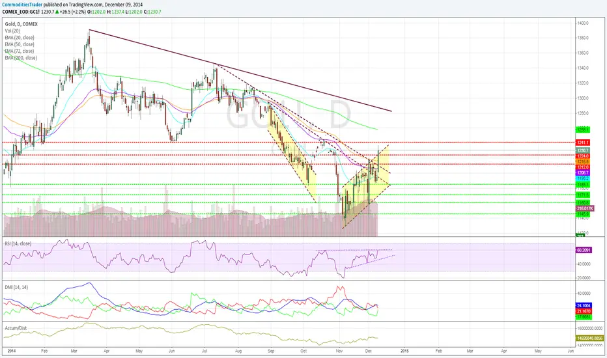Click the first May label on time axis
This screenshot has height=358, width=607.
[139, 351]
